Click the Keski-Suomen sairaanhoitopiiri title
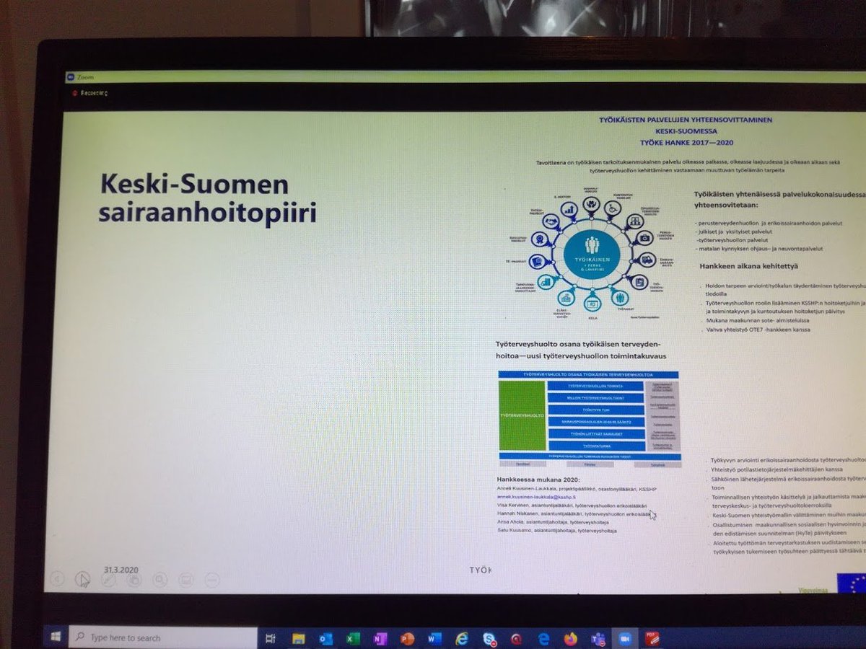This screenshot has height=649, width=866. click(x=208, y=199)
